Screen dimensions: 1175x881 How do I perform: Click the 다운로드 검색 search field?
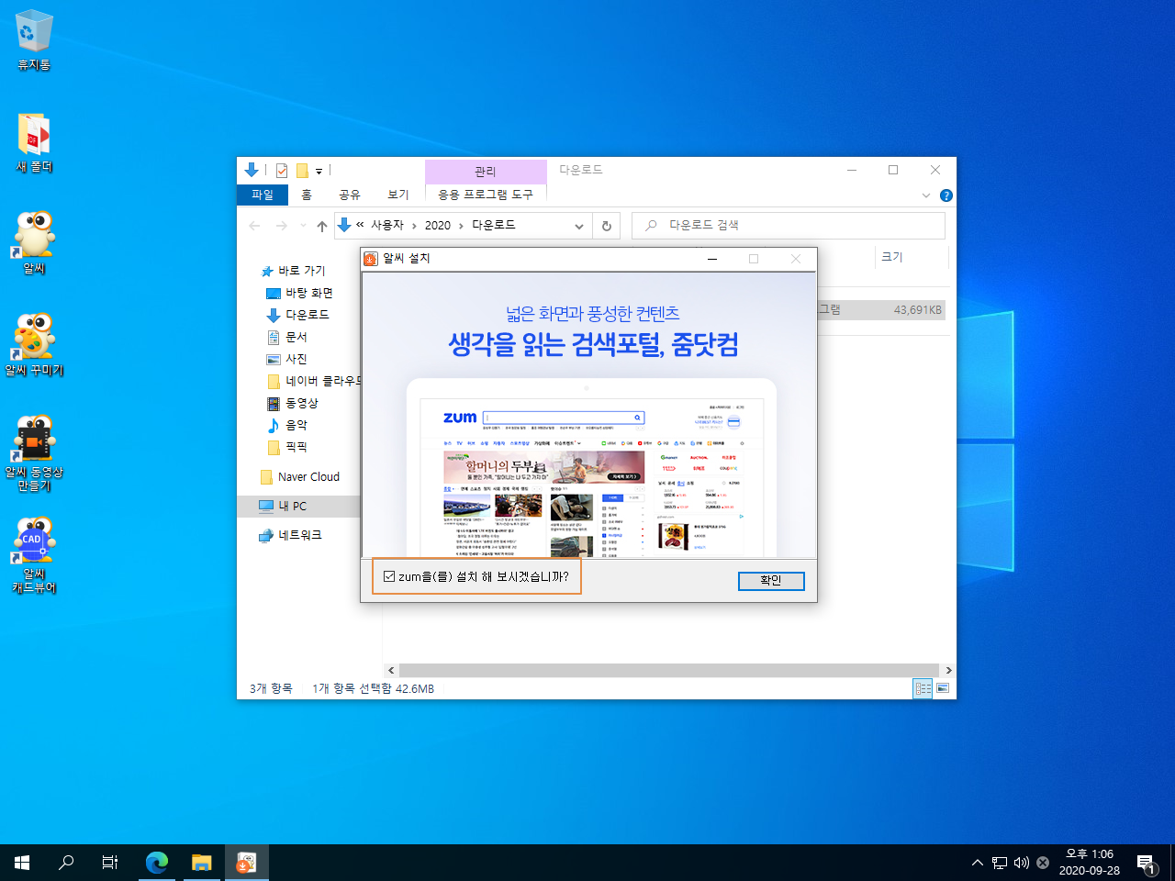tap(789, 226)
